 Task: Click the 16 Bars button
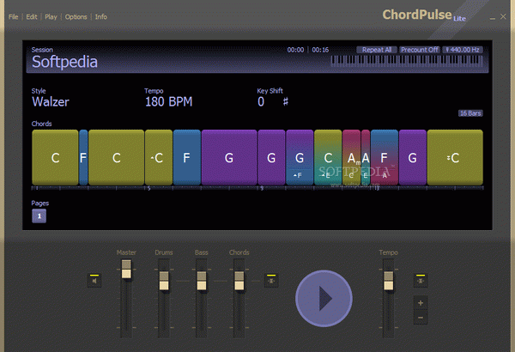(470, 113)
